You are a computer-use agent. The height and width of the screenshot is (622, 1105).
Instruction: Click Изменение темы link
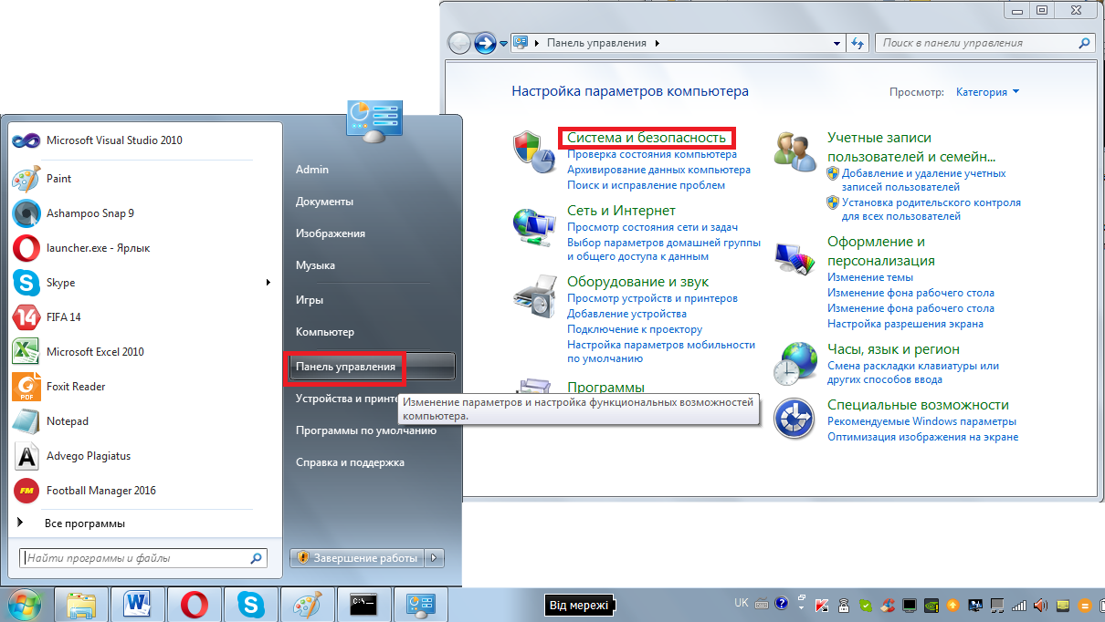870,277
